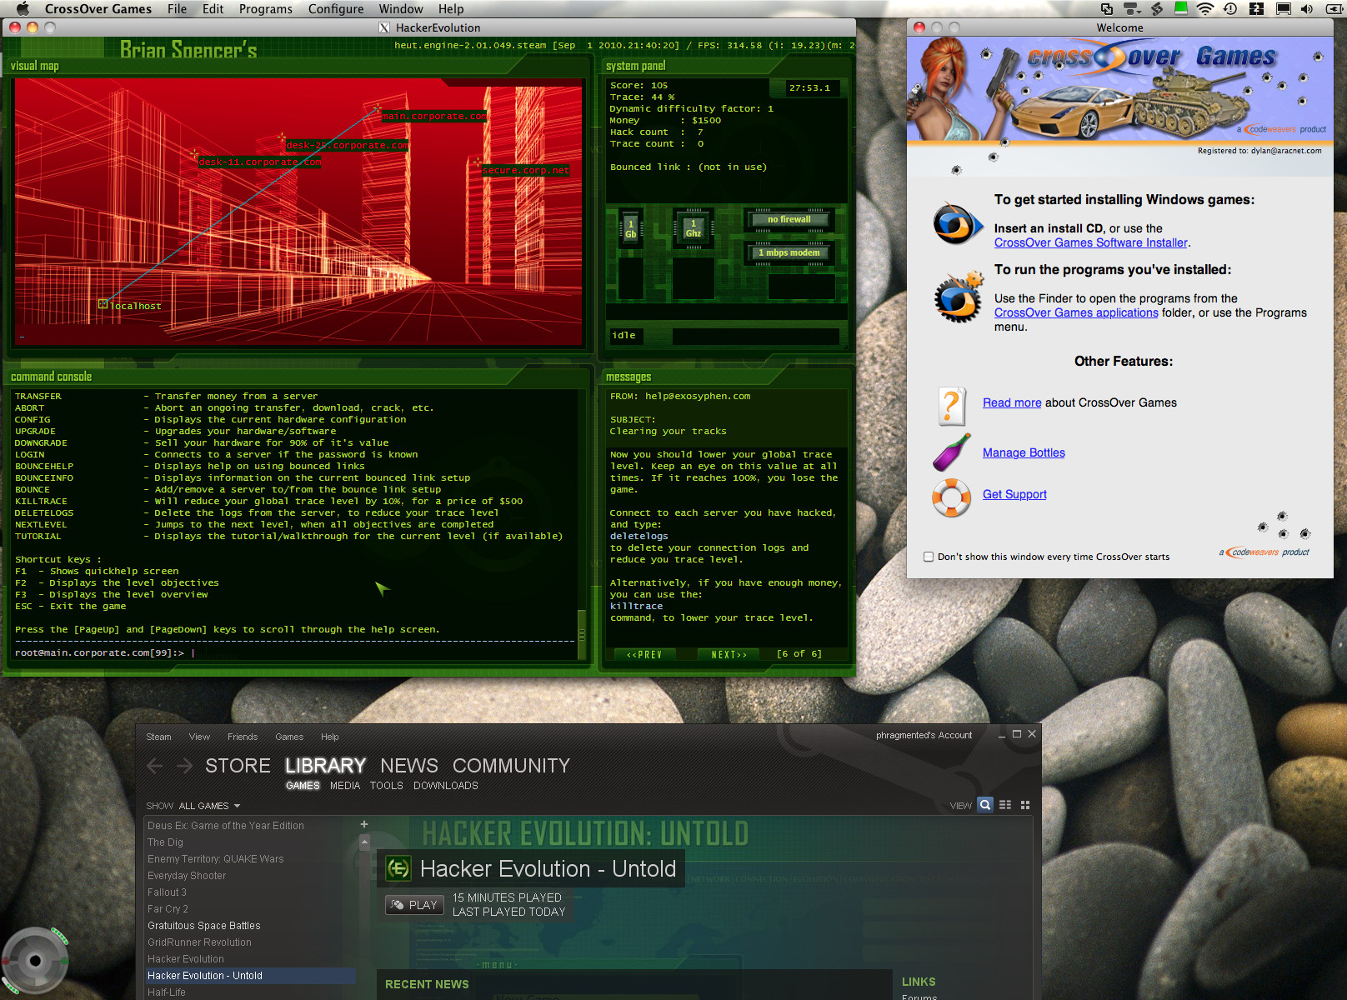Go forward with Steam forward arrow

pyautogui.click(x=185, y=766)
